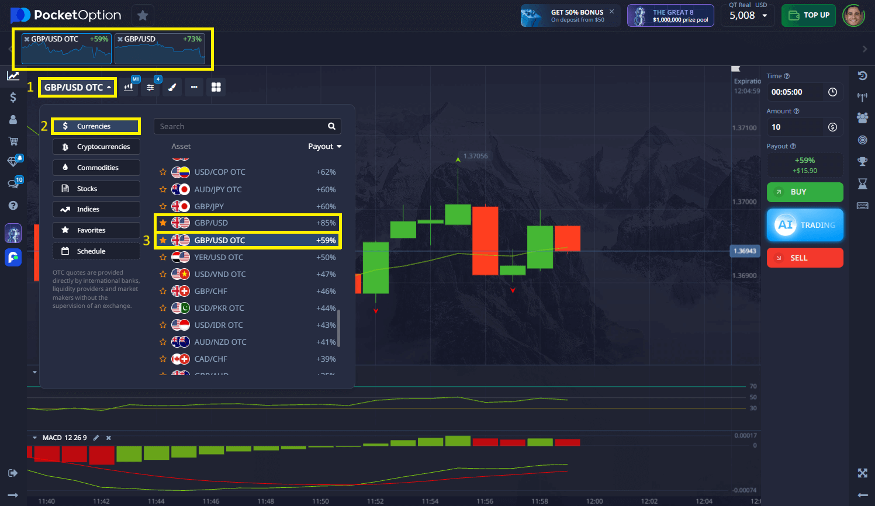Click the trophy icon in right sidebar
875x506 pixels.
click(x=862, y=162)
